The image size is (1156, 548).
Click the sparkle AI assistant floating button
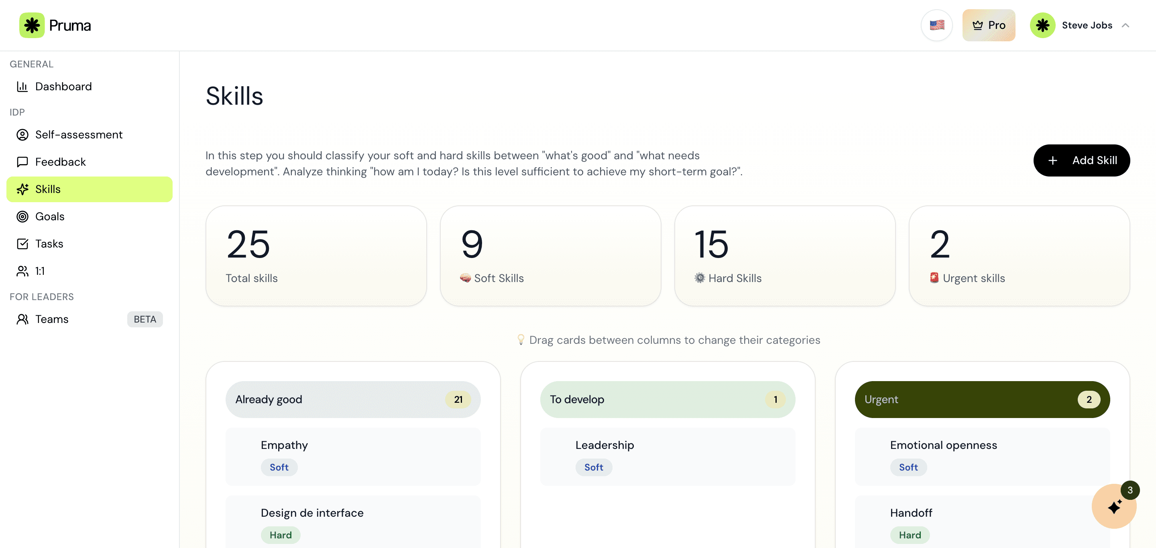[x=1114, y=507]
